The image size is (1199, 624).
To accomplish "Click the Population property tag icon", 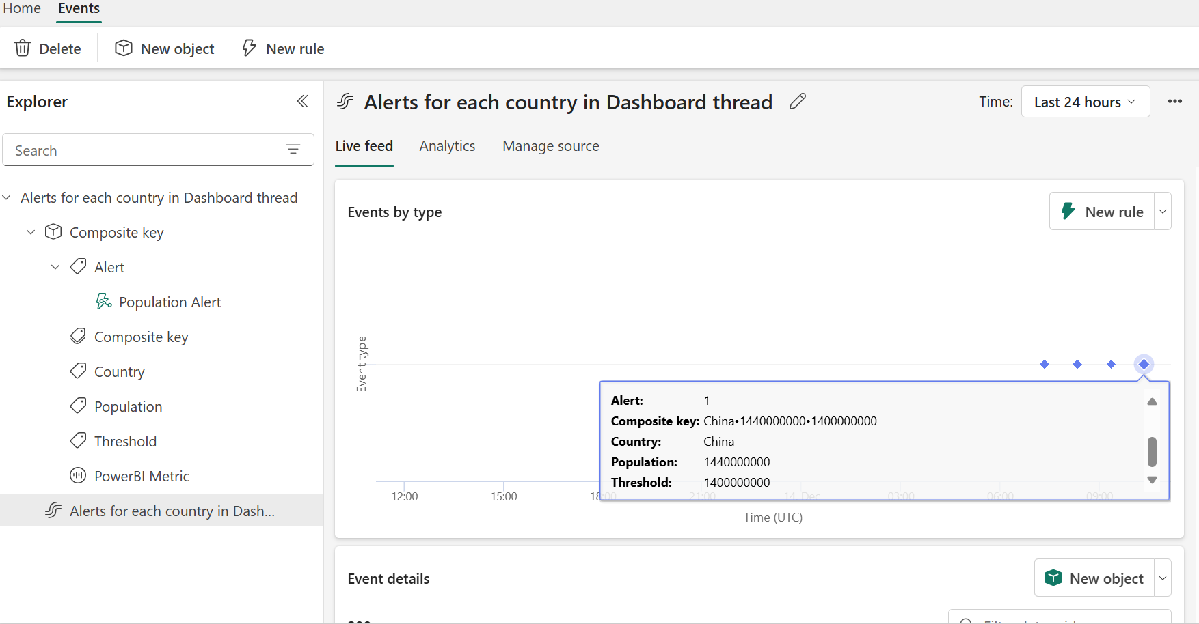I will [78, 406].
